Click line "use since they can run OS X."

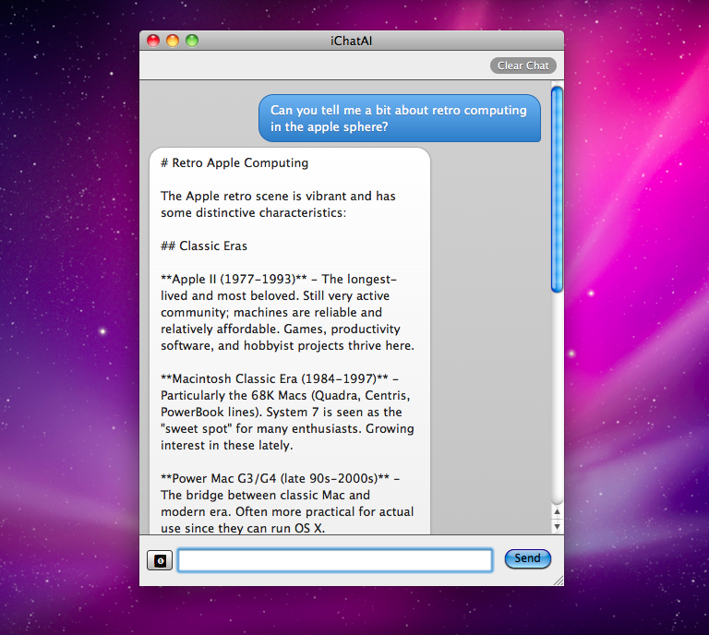click(243, 528)
